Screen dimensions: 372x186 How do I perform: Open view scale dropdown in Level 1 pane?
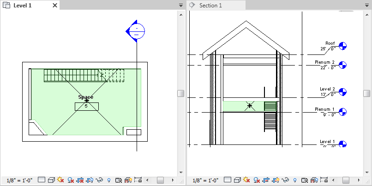(x=19, y=180)
